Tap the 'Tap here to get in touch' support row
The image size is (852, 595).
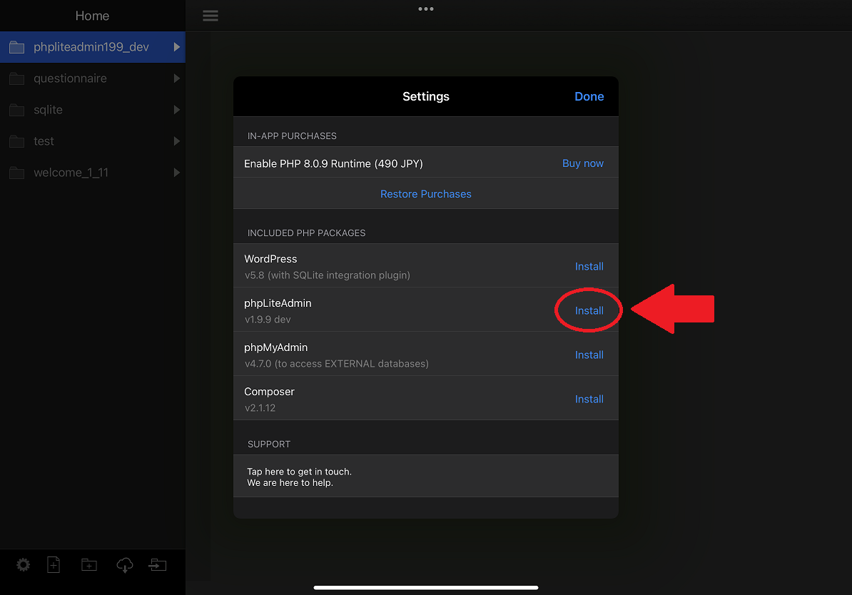tap(426, 477)
